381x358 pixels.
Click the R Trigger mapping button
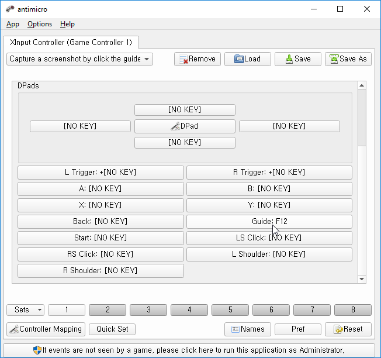tap(269, 173)
